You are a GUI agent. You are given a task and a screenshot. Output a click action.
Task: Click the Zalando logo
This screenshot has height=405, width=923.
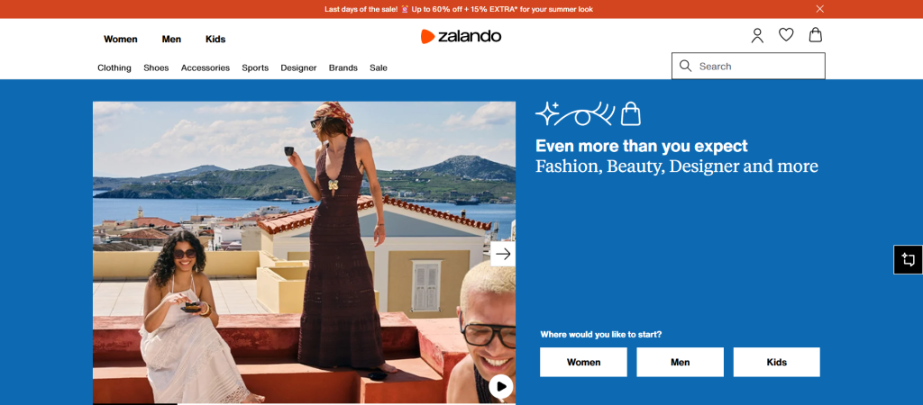coord(461,36)
